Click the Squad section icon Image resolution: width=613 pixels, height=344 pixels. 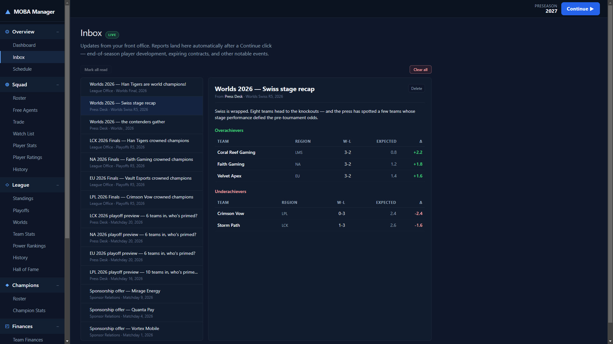tap(7, 85)
